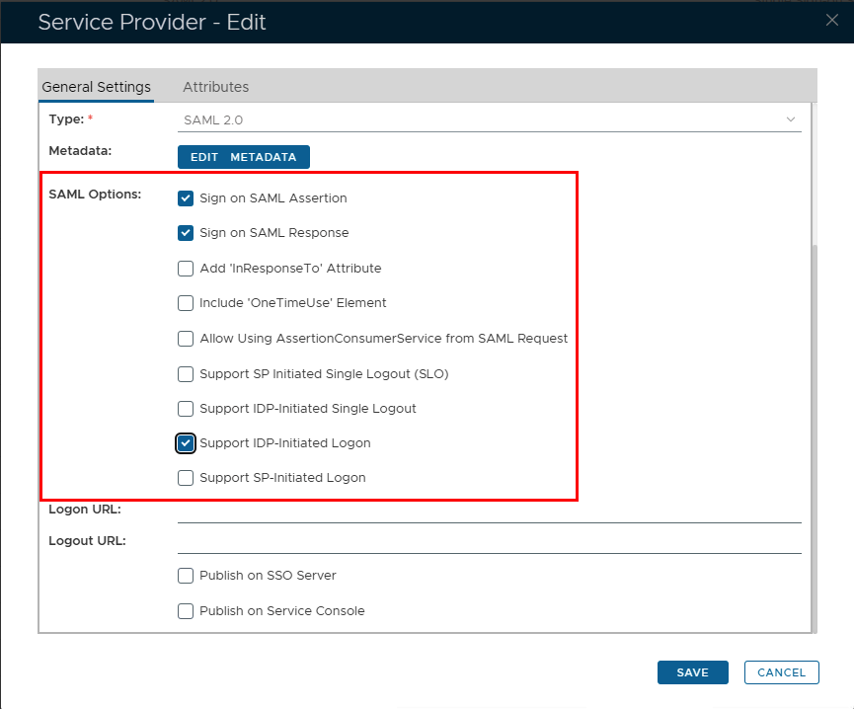The image size is (854, 709).
Task: Close the Service Provider Edit dialog
Action: pos(832,21)
